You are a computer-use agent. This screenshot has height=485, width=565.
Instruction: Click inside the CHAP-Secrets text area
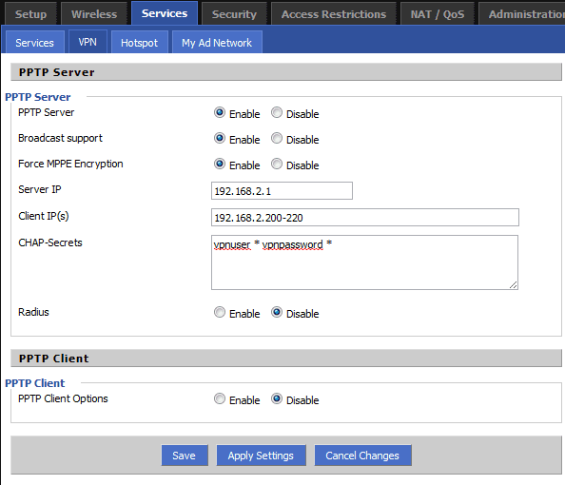364,262
